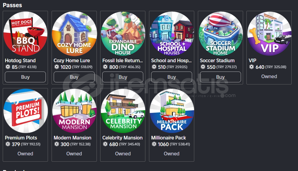Buy the Cozy Home Lure pass

click(74, 77)
